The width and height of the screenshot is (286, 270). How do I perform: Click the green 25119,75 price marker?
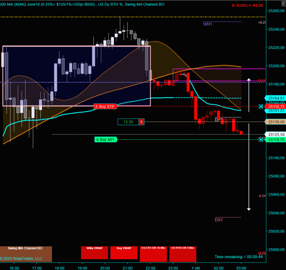coord(275,140)
